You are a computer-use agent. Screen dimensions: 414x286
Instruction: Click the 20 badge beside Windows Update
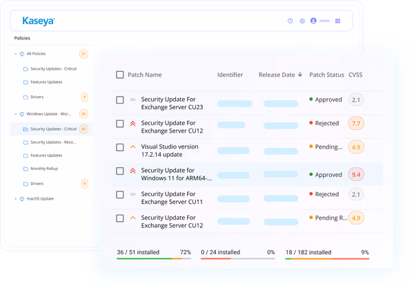[83, 114]
